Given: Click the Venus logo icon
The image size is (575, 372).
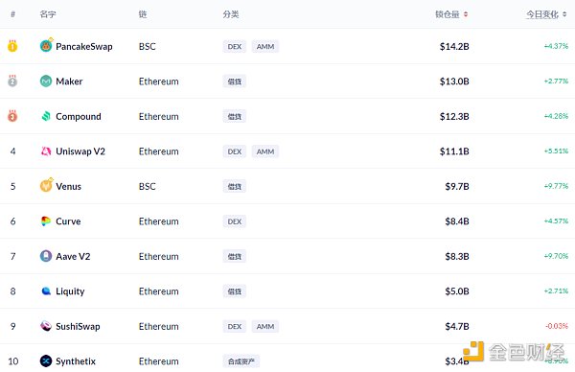Looking at the screenshot, I should coord(46,186).
